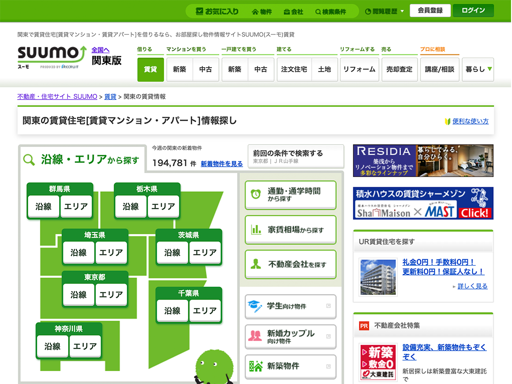
Task: Click the 会員登録 button
Action: [x=430, y=10]
